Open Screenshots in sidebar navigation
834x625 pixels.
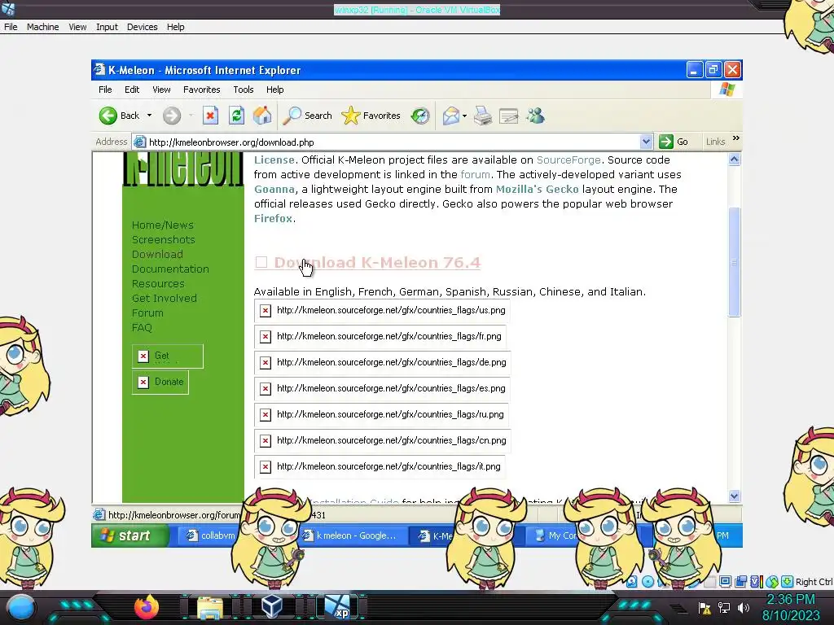pos(163,240)
